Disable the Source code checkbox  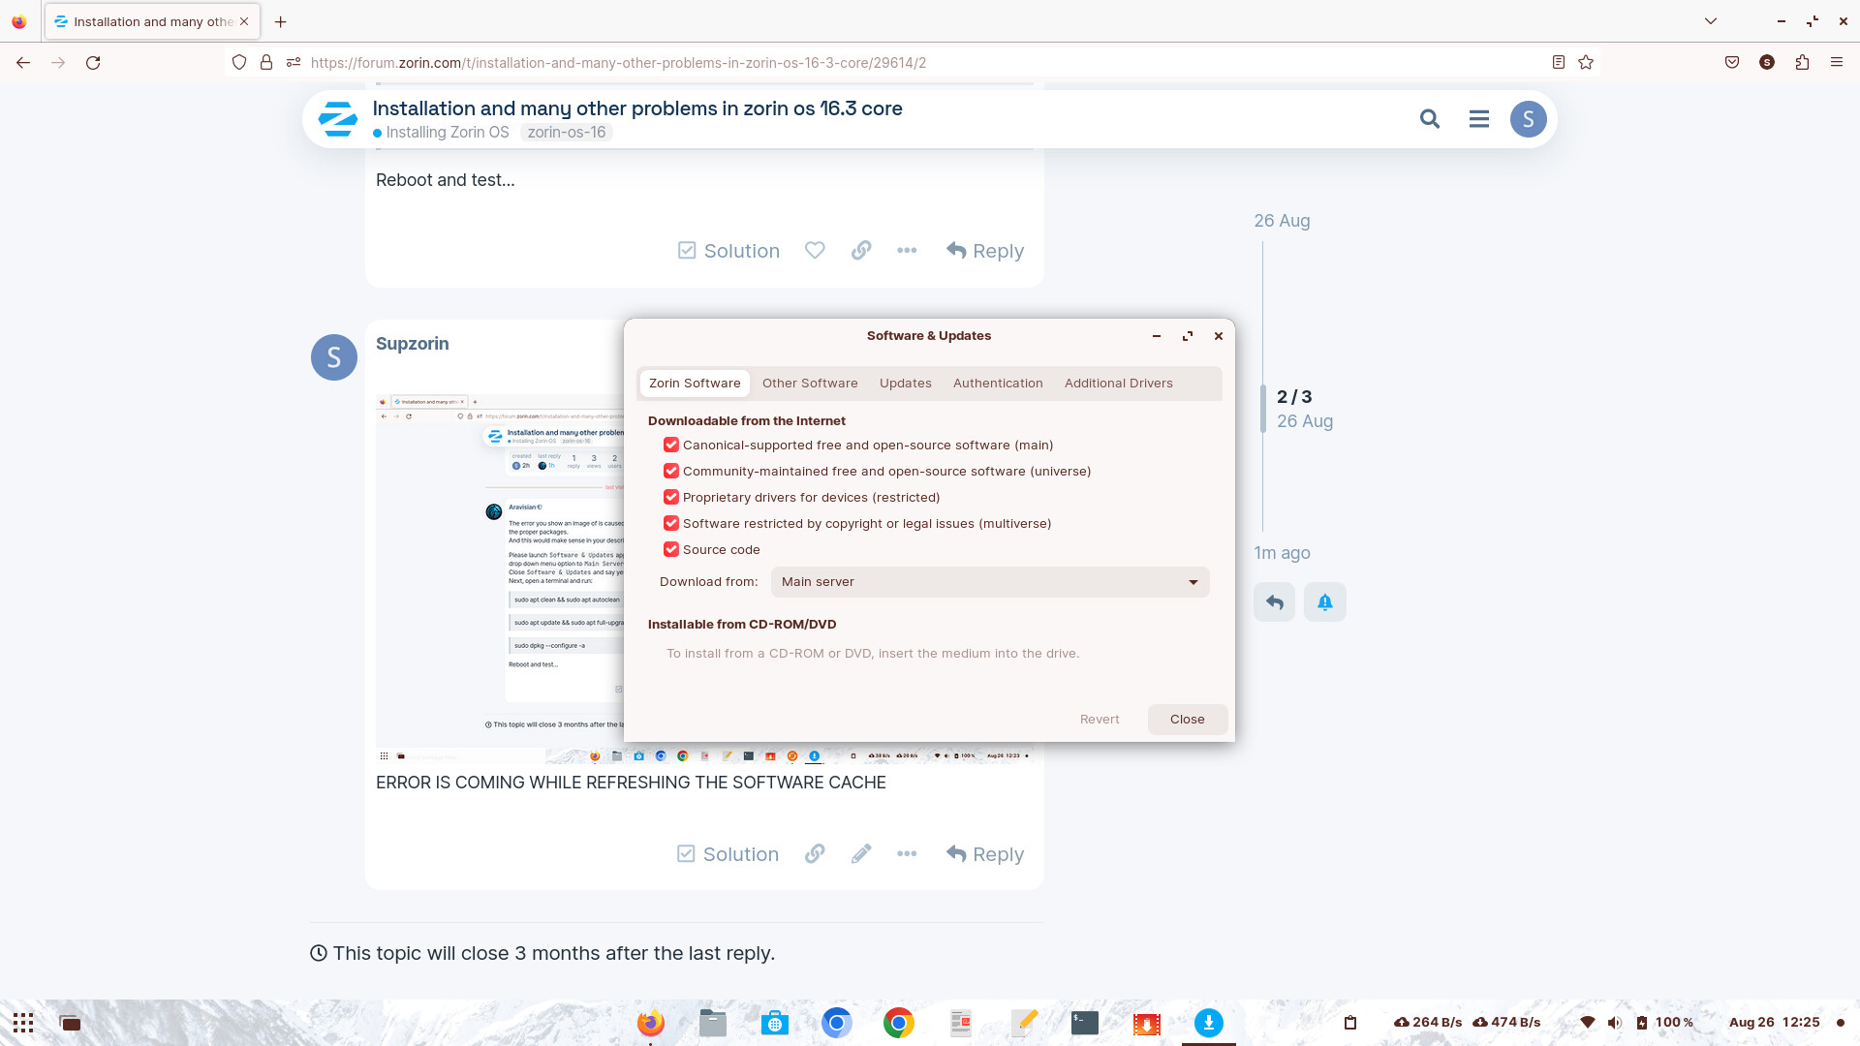pyautogui.click(x=670, y=549)
